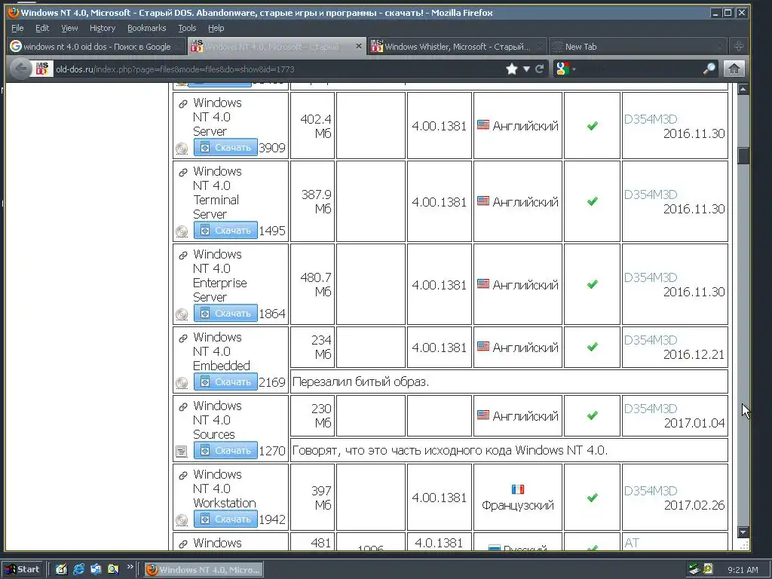Viewport: 772px width, 579px height.
Task: Click into the Google search input field
Action: [x=640, y=69]
